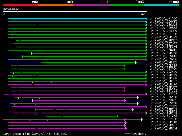The height and width of the screenshot is (136, 182).
Task: Pick the UniRef100_B9RF49 entry
Action: tap(163, 75)
